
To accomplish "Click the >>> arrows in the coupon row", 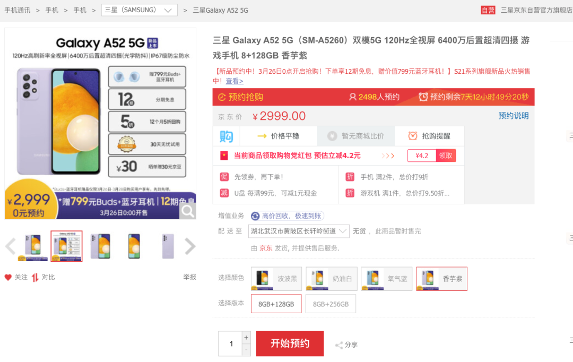I will 388,156.
